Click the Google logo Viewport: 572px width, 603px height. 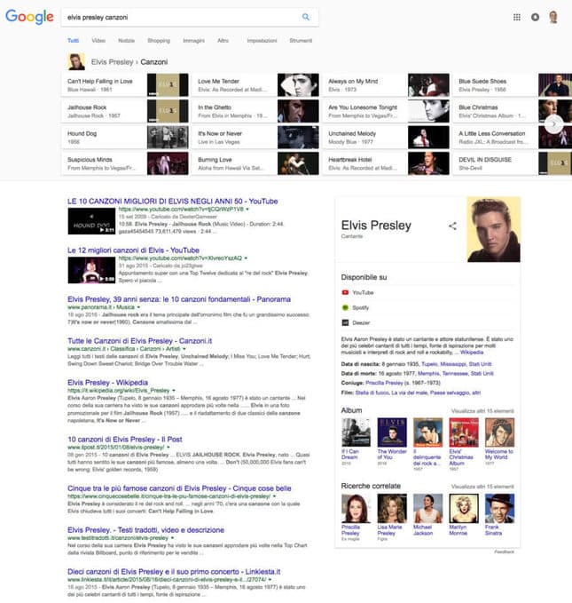point(29,17)
